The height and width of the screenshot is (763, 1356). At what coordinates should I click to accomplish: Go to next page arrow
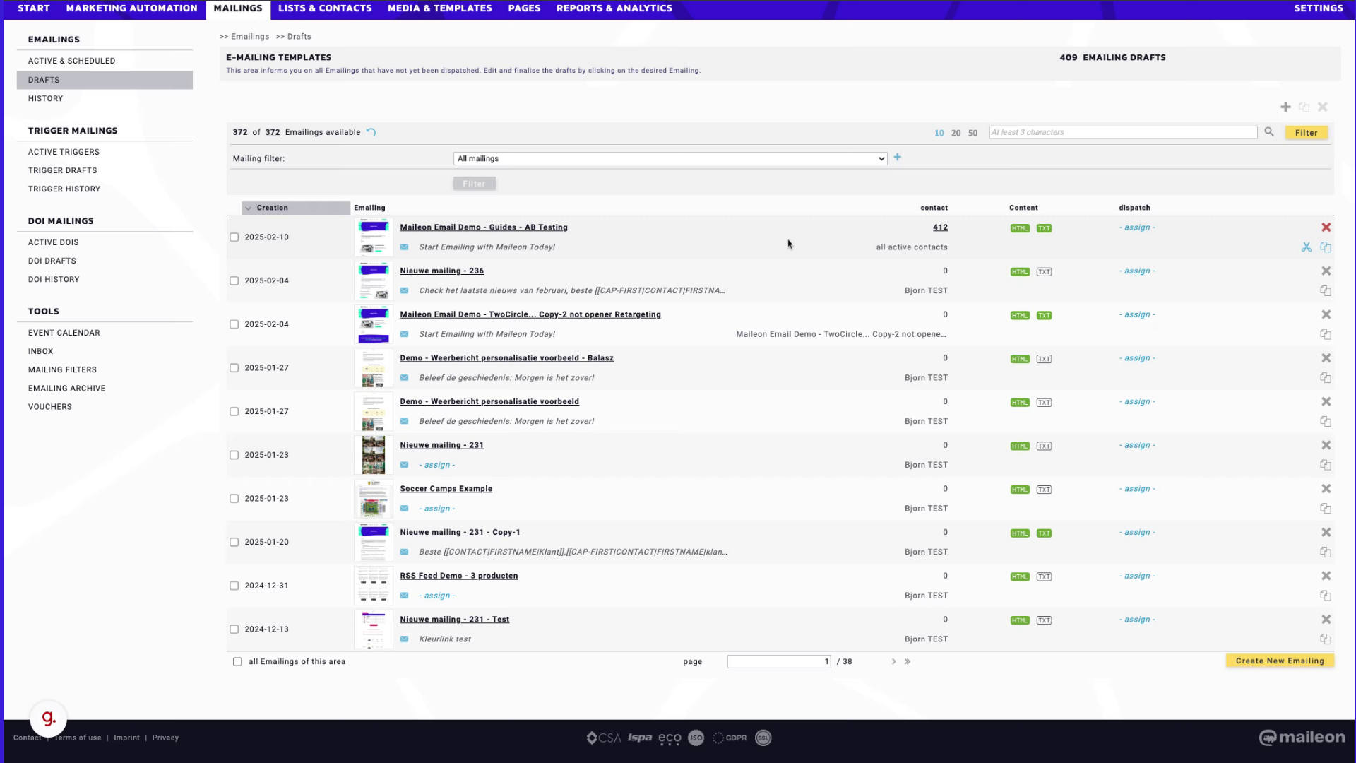pos(893,662)
